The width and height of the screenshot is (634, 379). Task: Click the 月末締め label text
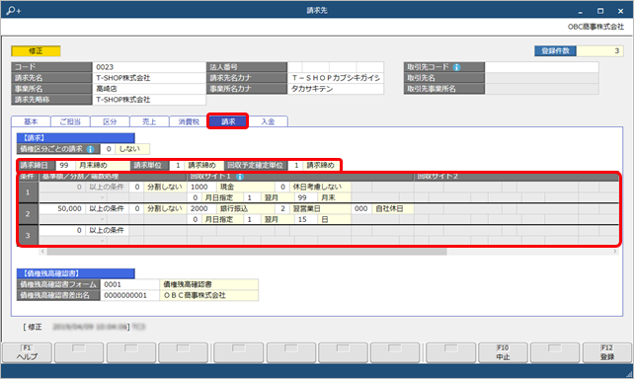click(94, 165)
